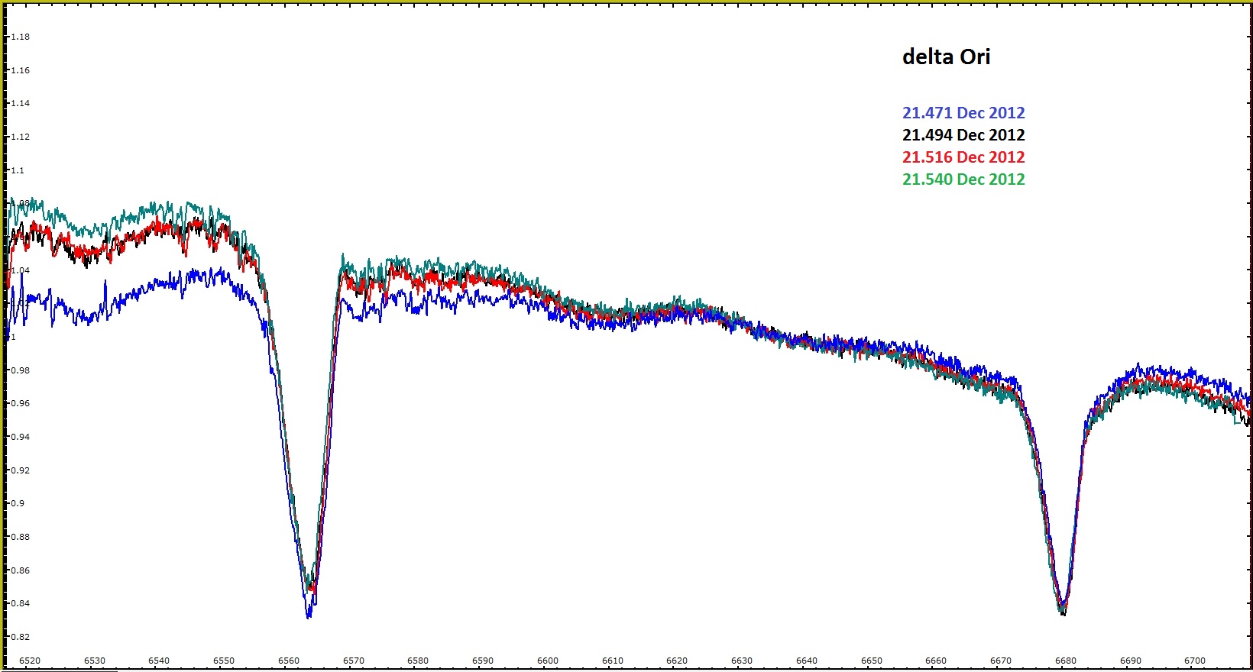
Task: Click the 1.14 y-axis tick label
Action: tap(20, 103)
